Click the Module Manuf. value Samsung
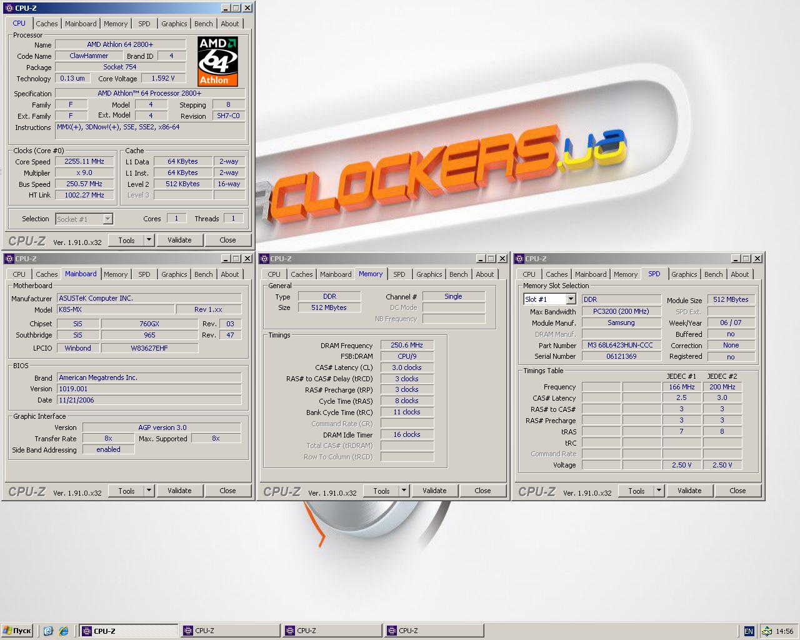Screen dimensions: 800x640 [x=621, y=322]
